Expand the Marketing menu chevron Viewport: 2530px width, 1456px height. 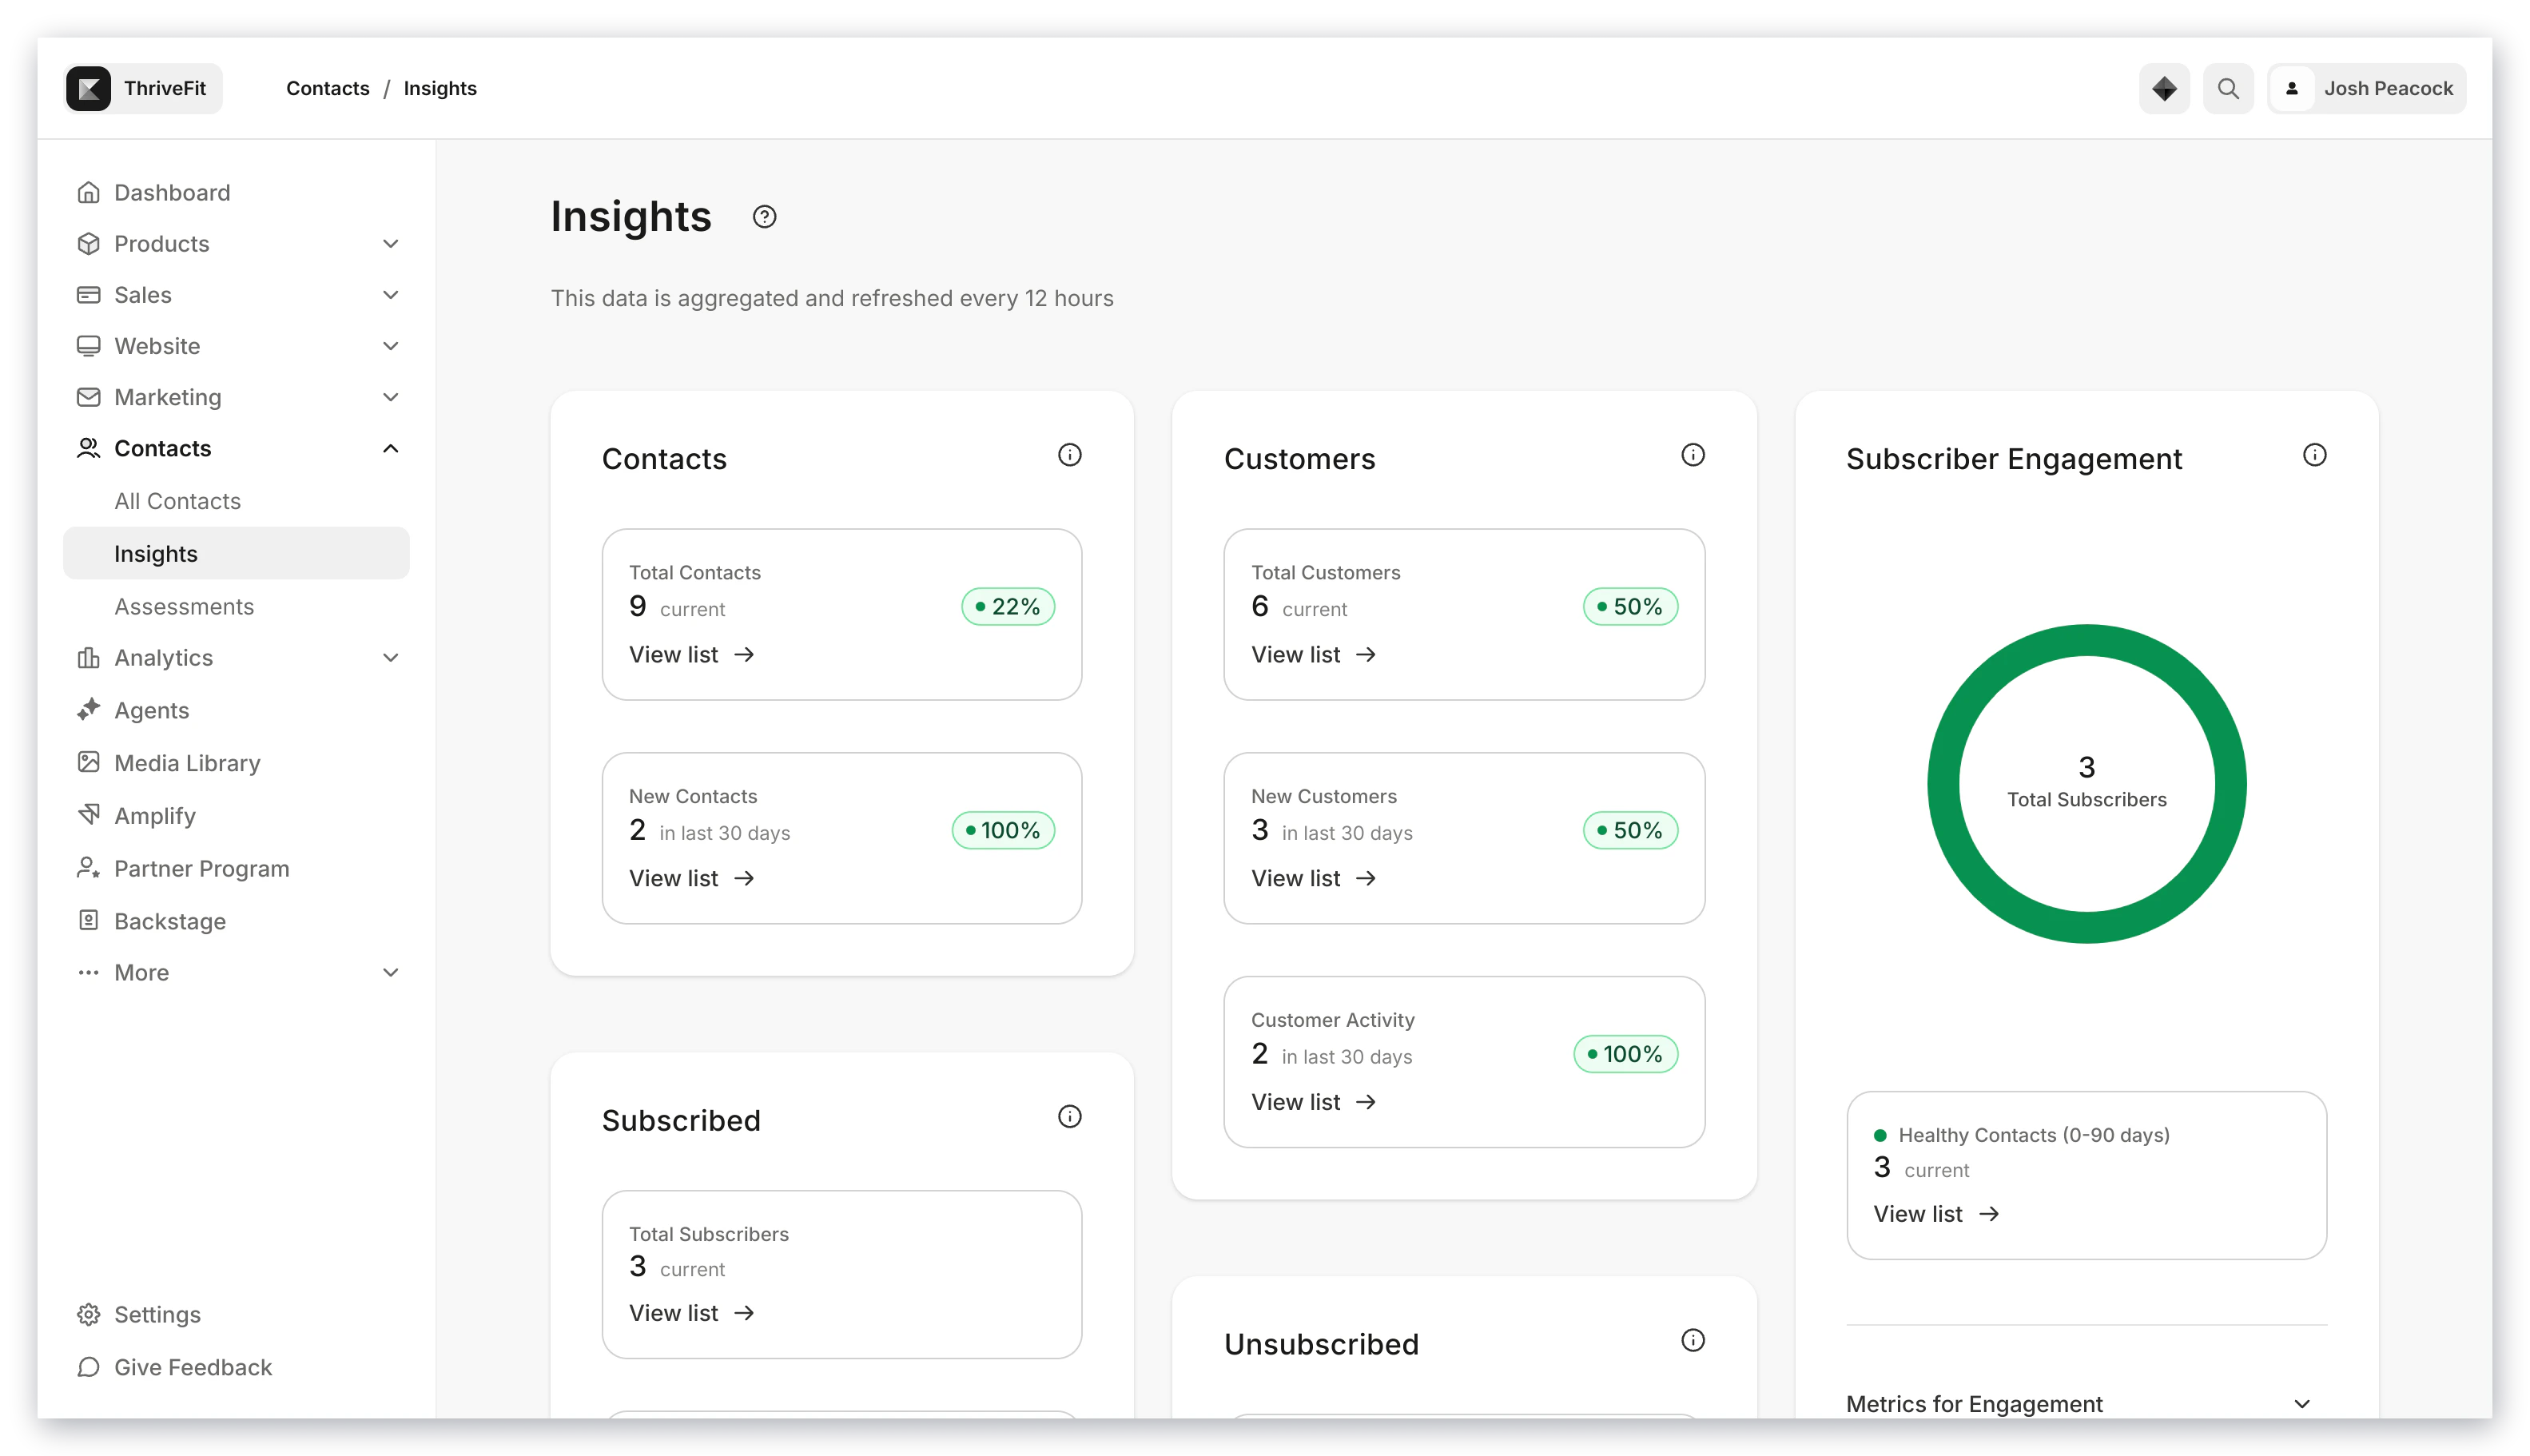[390, 397]
